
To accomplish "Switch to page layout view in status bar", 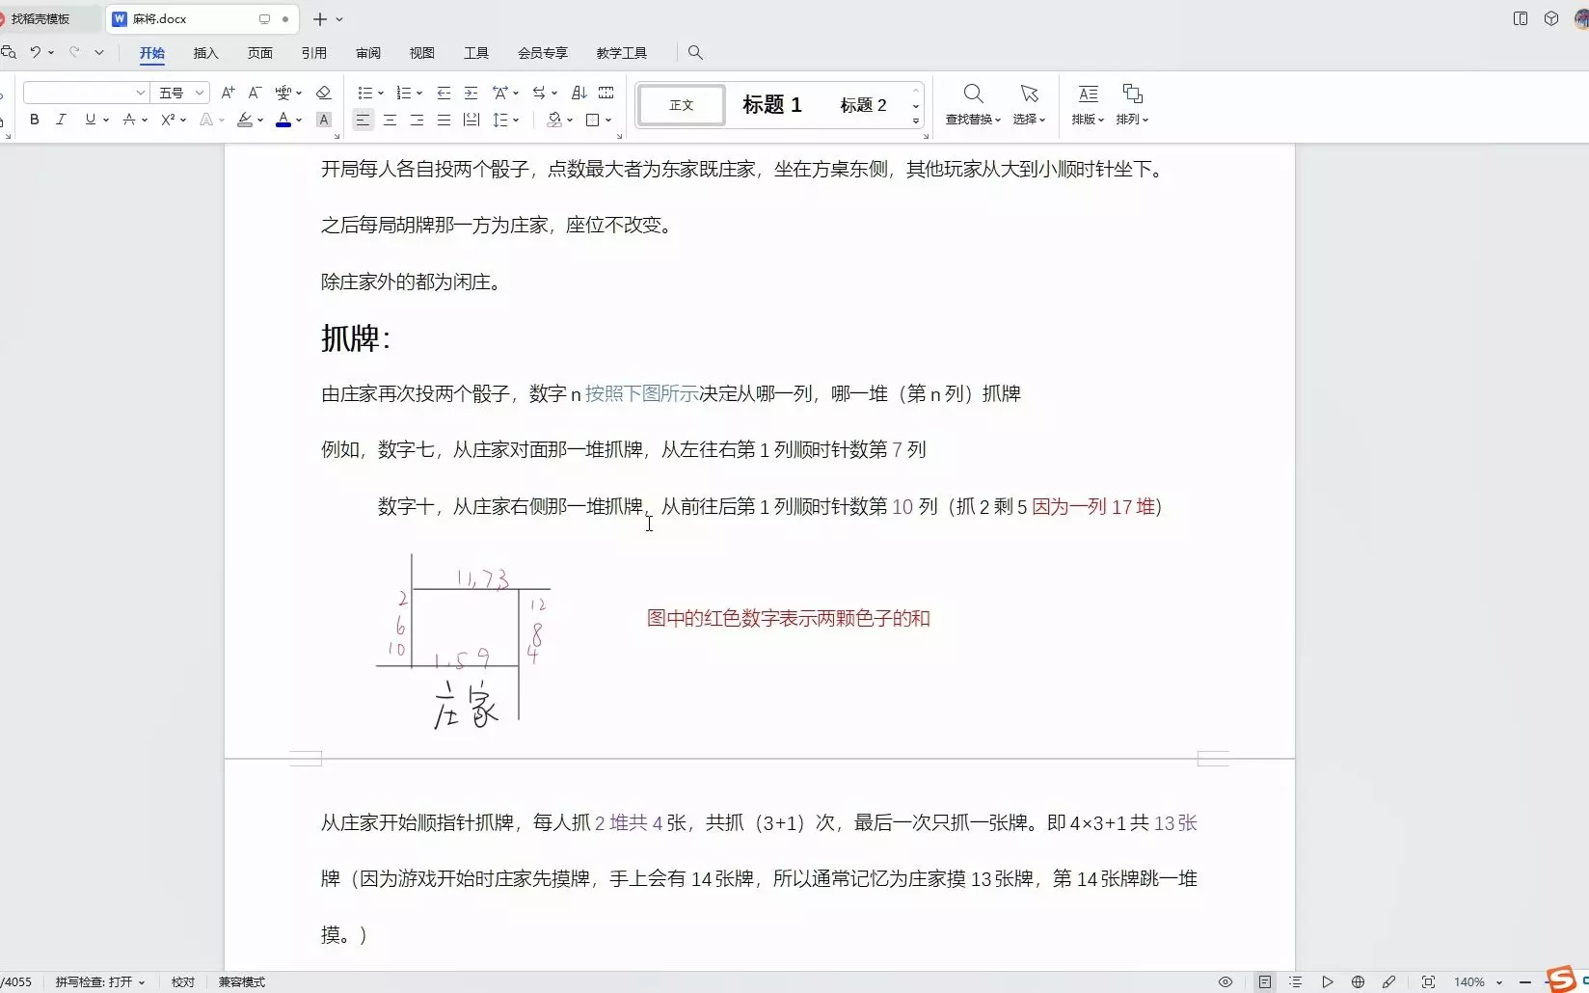I will click(x=1264, y=981).
